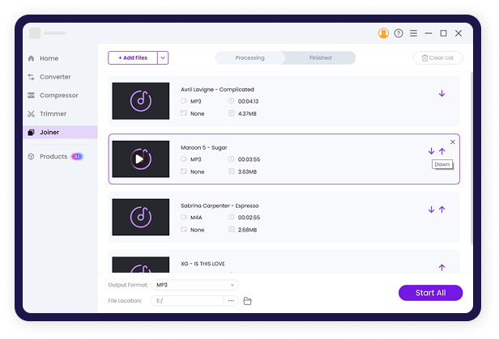
Task: Click the Clear List button
Action: click(437, 58)
